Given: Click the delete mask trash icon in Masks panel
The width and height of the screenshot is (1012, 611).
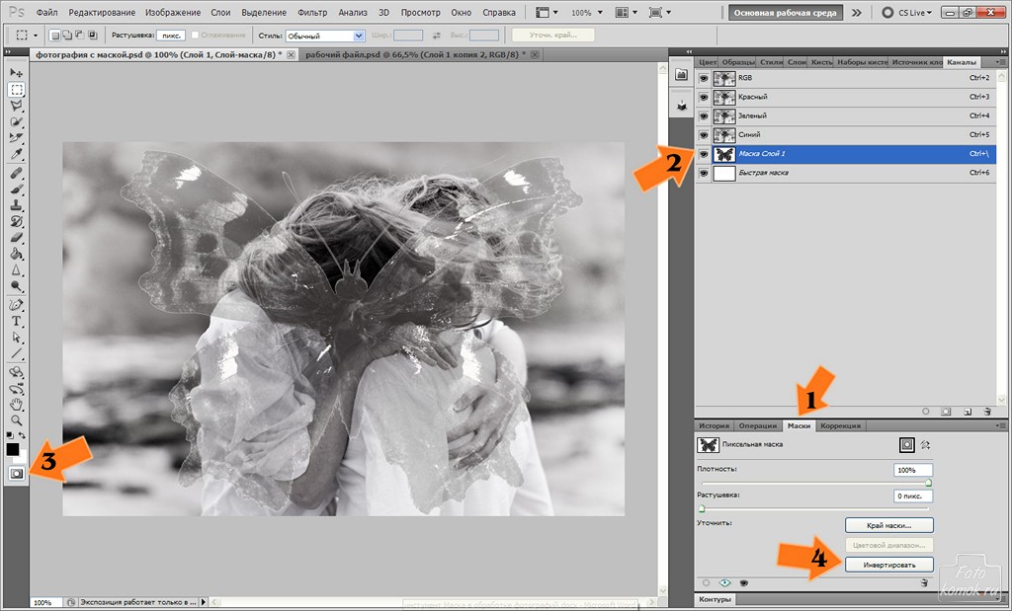Looking at the screenshot, I should pyautogui.click(x=923, y=583).
